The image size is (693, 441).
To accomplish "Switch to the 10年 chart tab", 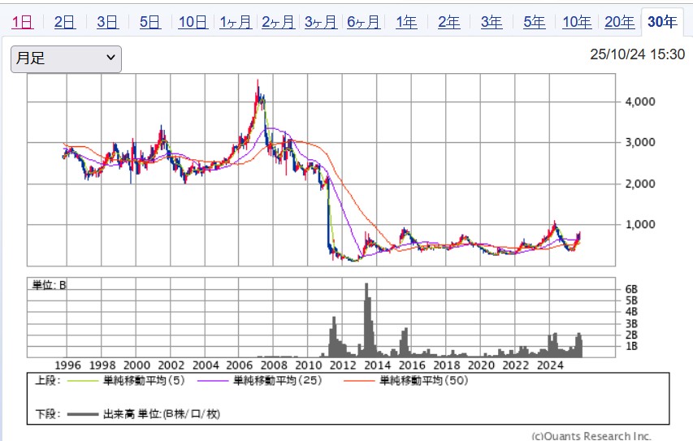I will coord(577,22).
